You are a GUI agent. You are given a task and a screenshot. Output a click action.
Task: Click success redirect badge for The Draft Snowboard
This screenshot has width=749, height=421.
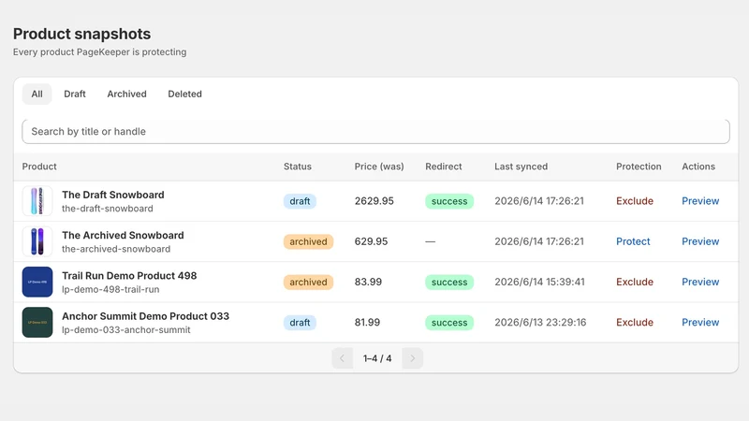(449, 201)
